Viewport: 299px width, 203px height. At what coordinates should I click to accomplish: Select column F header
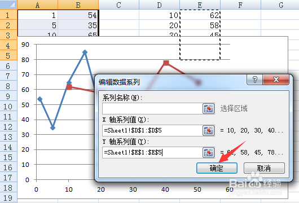pyautogui.click(x=241, y=5)
